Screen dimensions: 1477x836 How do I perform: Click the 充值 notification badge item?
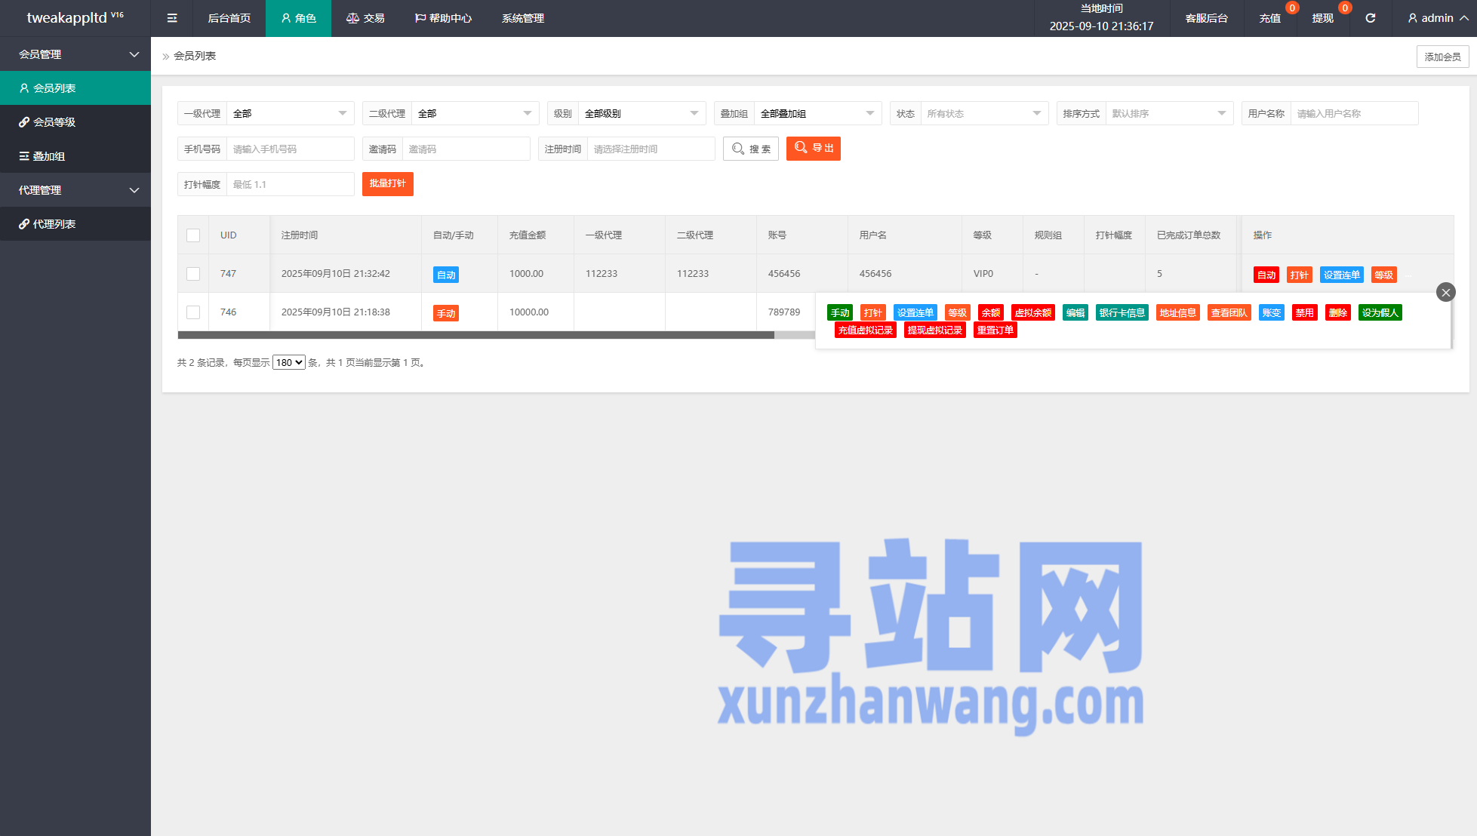pos(1270,18)
